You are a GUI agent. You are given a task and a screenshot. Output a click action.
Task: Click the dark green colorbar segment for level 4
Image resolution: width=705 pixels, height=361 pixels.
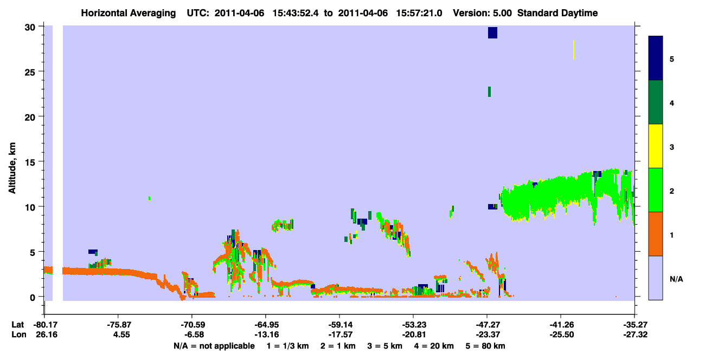tap(656, 102)
